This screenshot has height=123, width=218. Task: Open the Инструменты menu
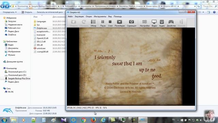pos(100,16)
